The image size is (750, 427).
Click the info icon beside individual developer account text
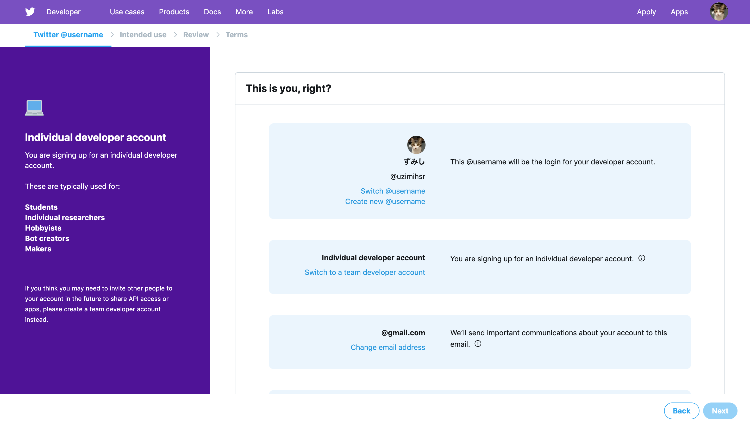642,258
